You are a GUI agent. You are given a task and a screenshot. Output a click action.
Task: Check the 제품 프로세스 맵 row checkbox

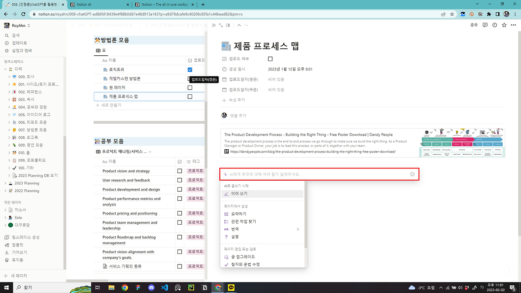190,96
